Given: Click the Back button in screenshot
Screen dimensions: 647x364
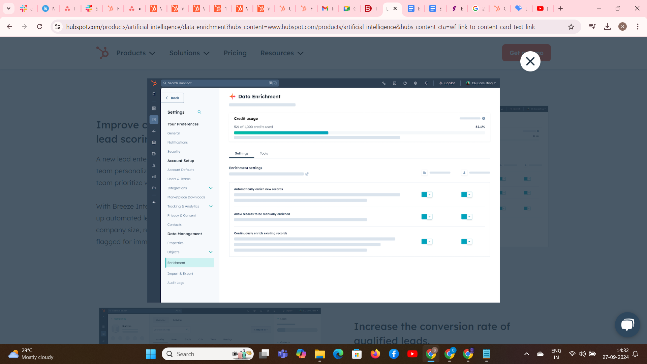Looking at the screenshot, I should (x=172, y=98).
